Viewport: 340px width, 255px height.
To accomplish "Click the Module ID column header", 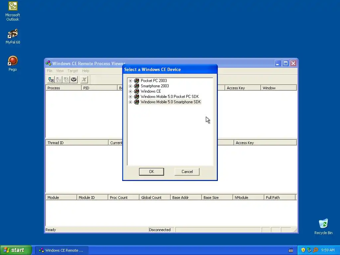I will pyautogui.click(x=92, y=198).
